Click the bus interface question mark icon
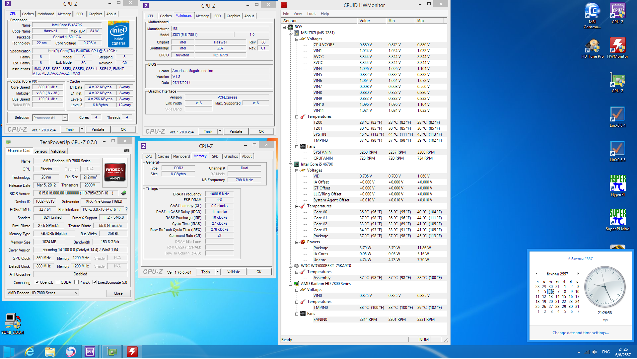Viewport: 637px width, 359px height. [126, 210]
